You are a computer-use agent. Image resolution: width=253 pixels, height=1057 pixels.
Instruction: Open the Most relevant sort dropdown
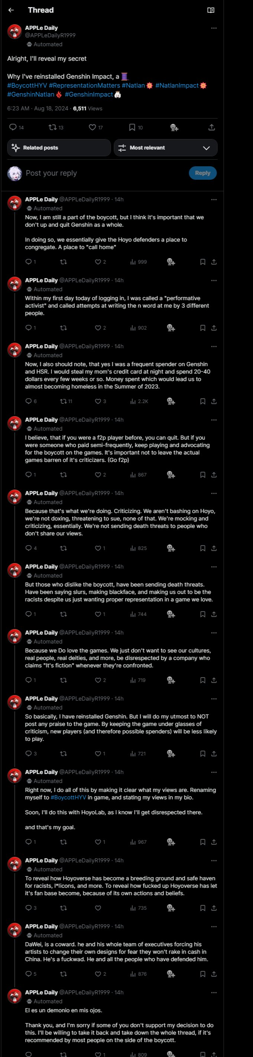[165, 148]
